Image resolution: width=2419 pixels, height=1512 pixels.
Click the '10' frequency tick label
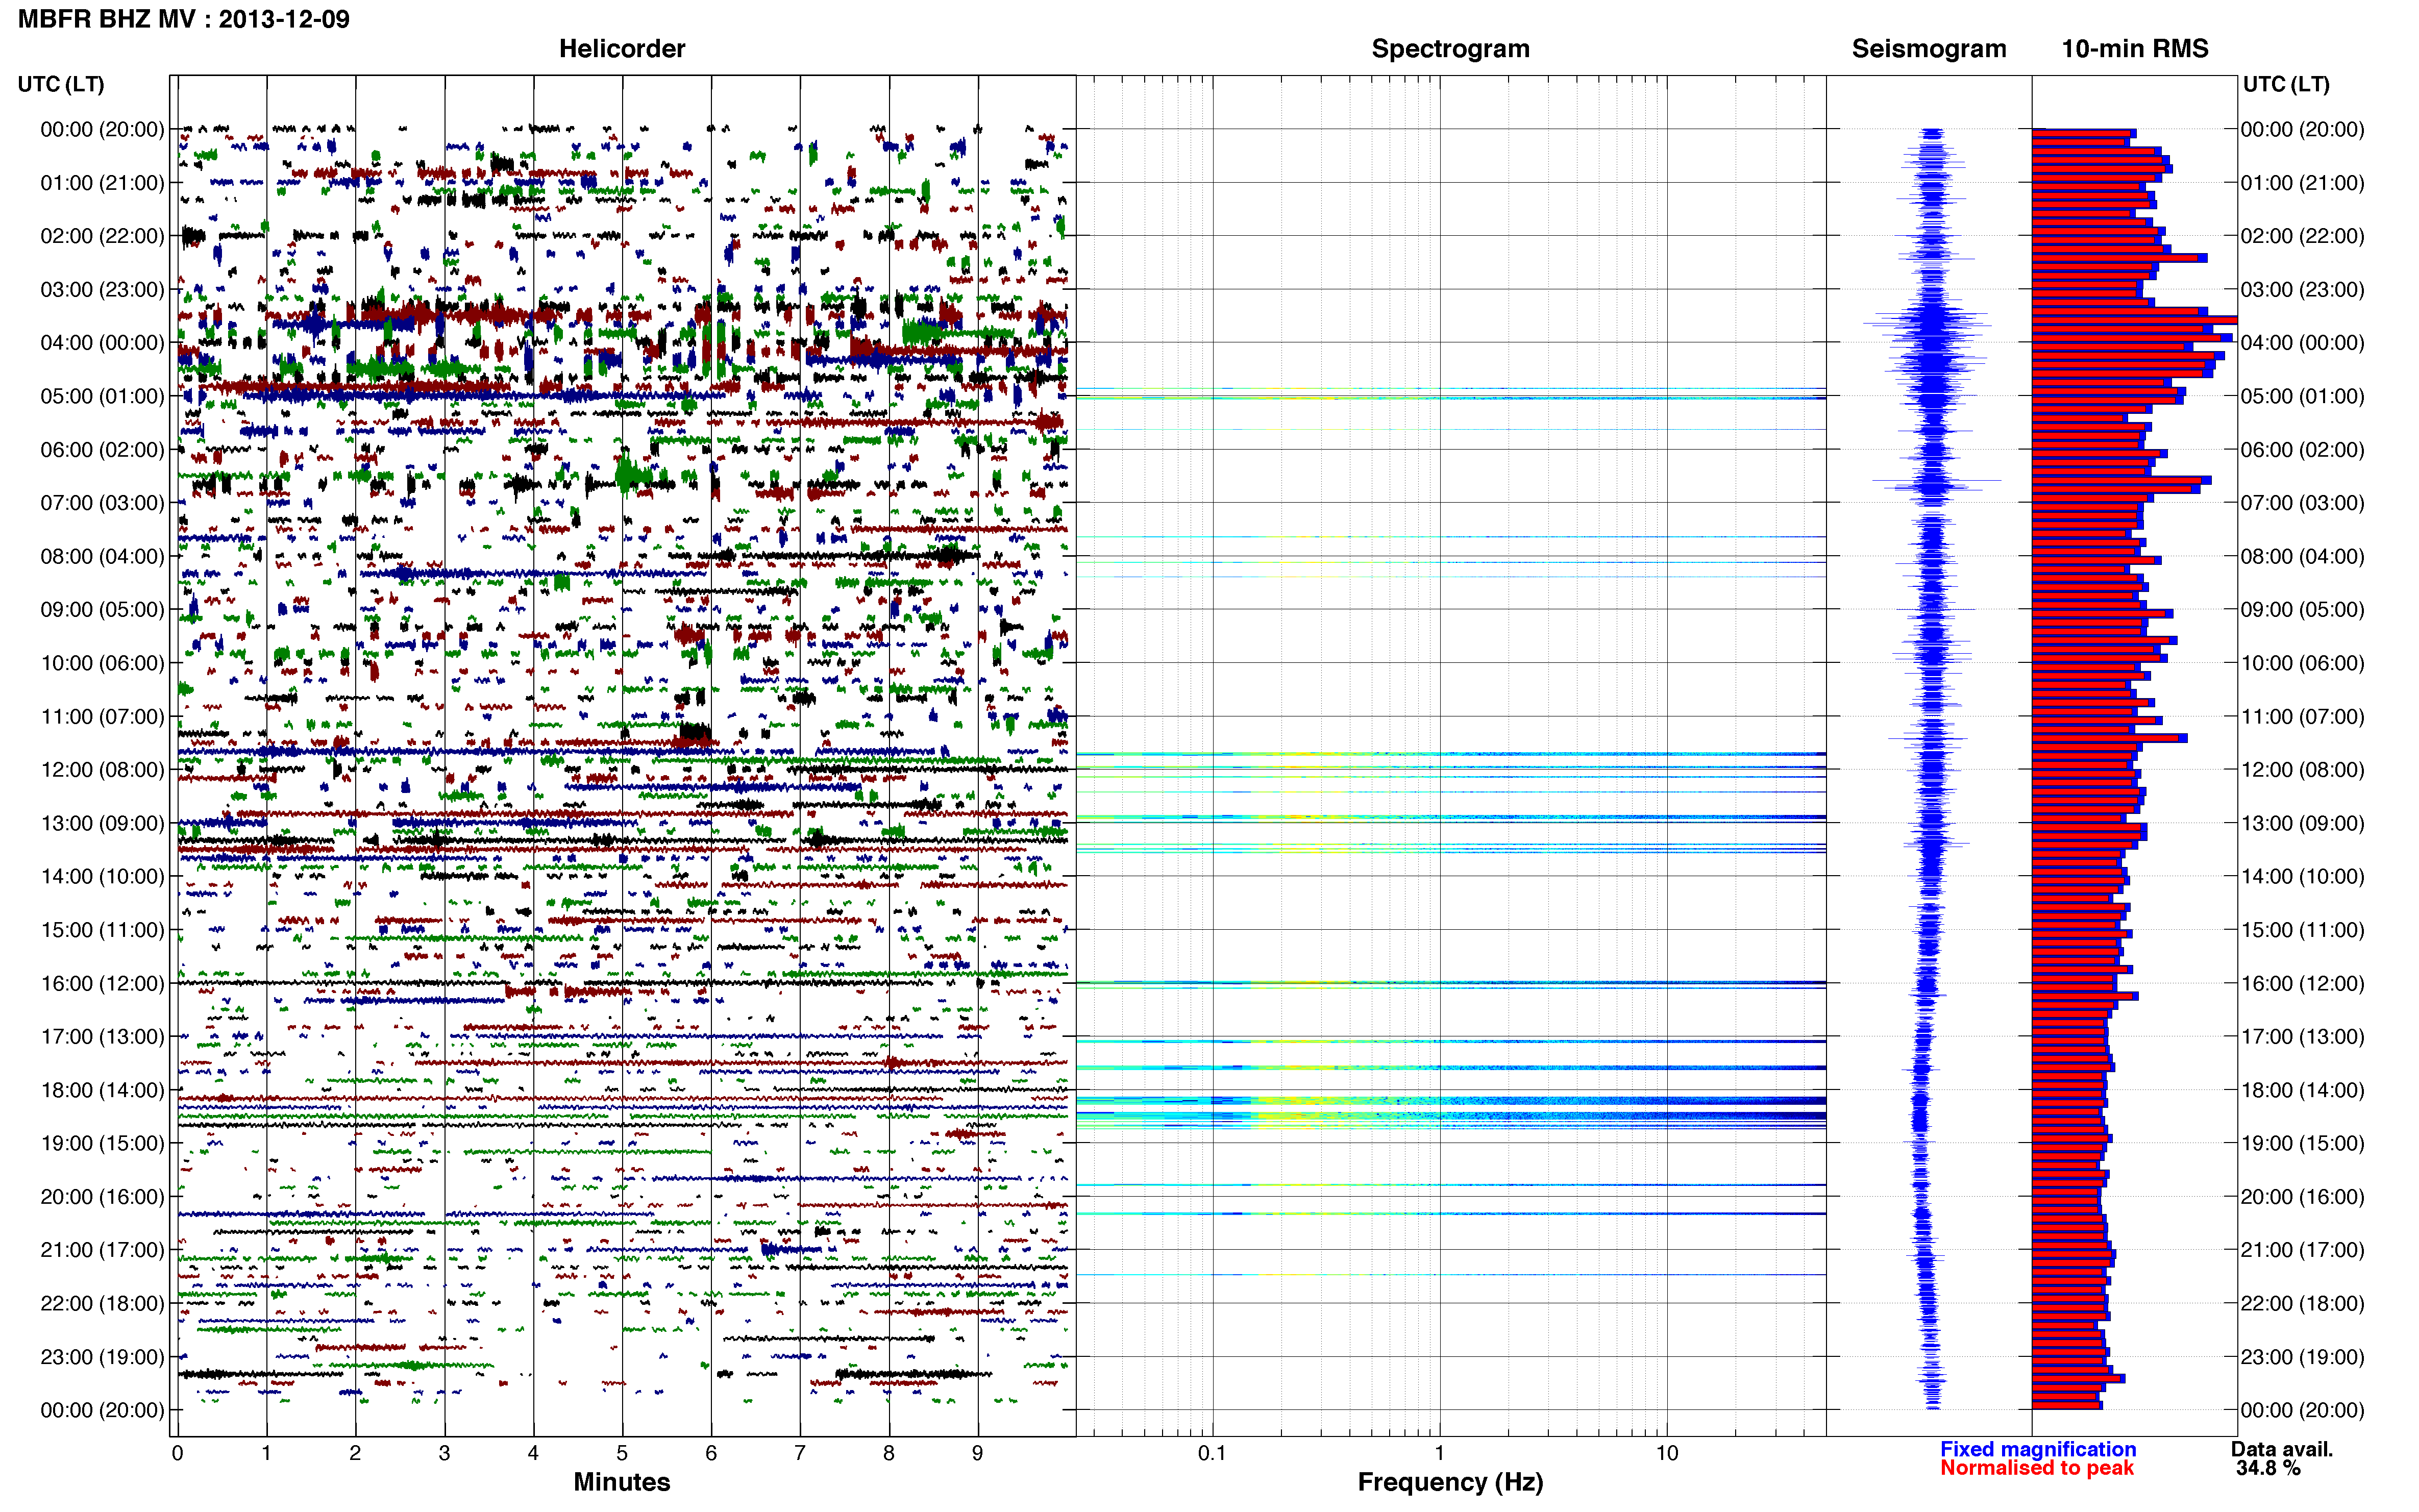pos(1666,1453)
